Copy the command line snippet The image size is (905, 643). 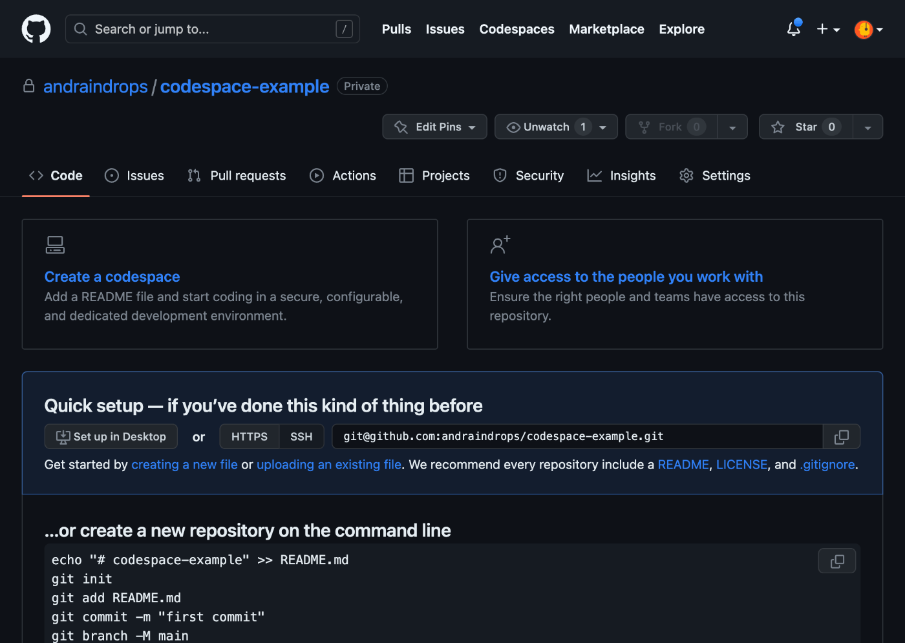tap(837, 561)
